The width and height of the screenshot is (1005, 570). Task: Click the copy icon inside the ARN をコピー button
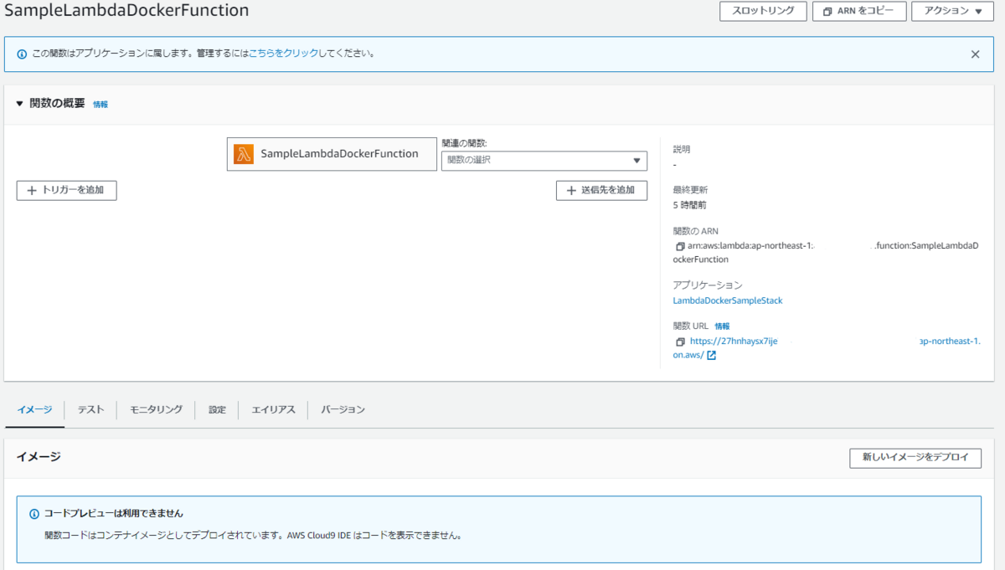(828, 12)
